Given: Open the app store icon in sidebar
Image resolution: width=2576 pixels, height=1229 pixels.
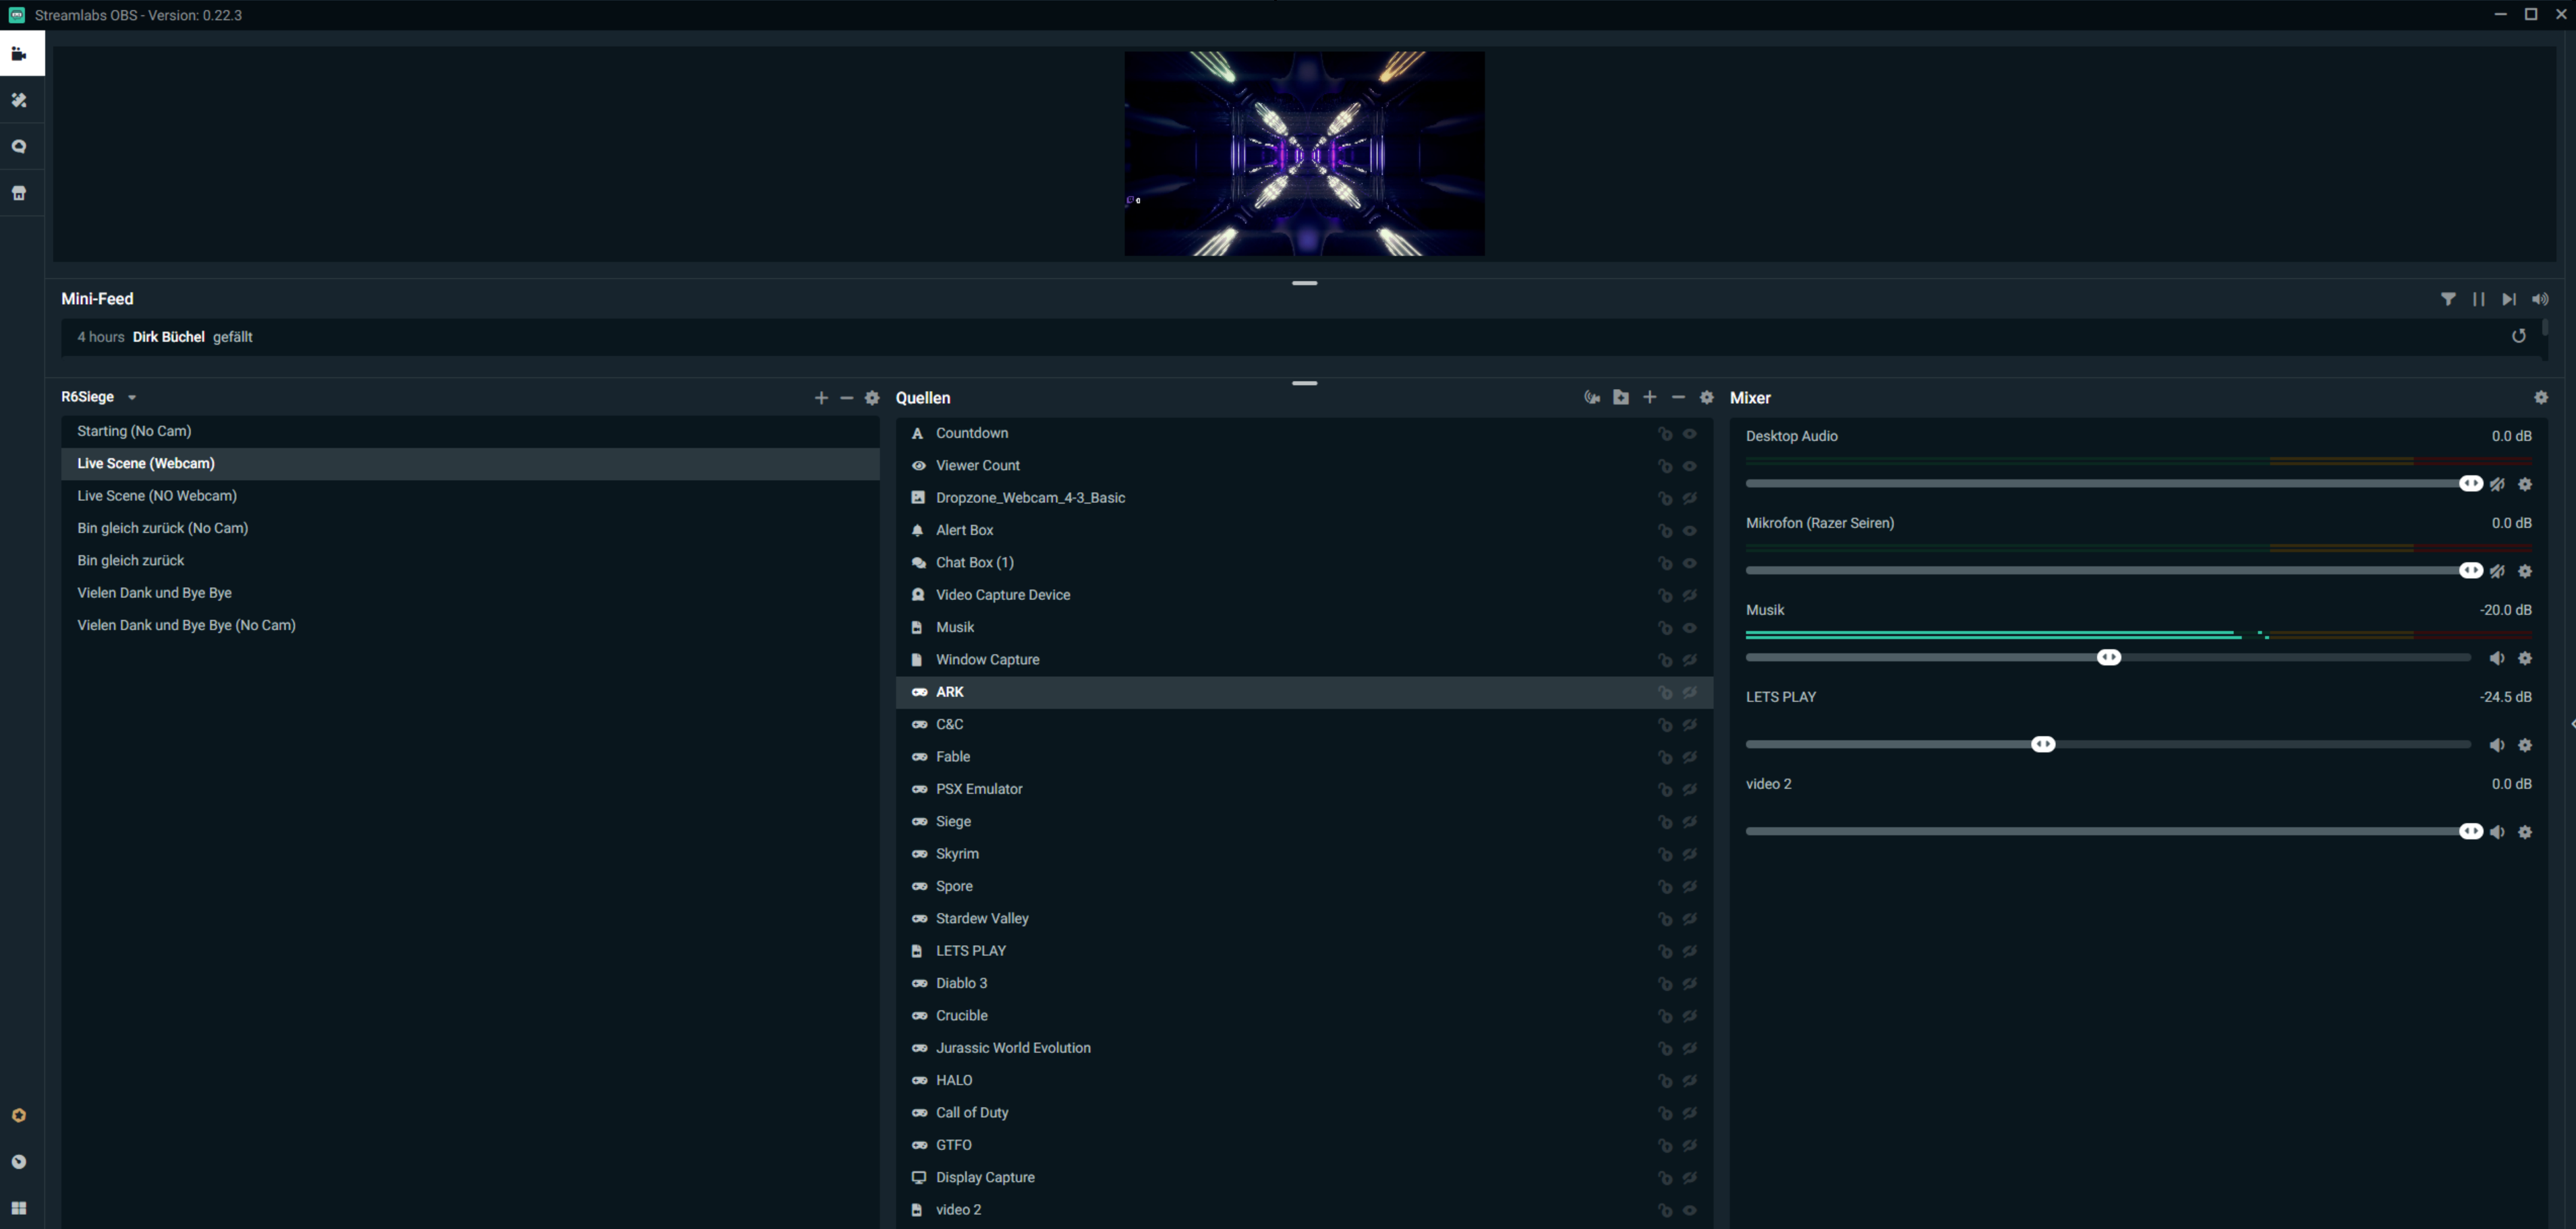Looking at the screenshot, I should (19, 194).
